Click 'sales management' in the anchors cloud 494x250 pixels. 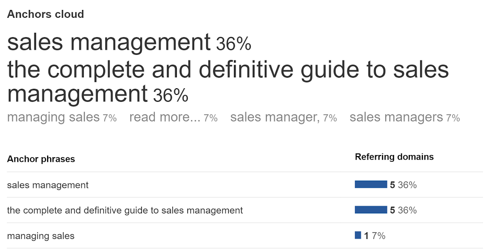coord(109,43)
